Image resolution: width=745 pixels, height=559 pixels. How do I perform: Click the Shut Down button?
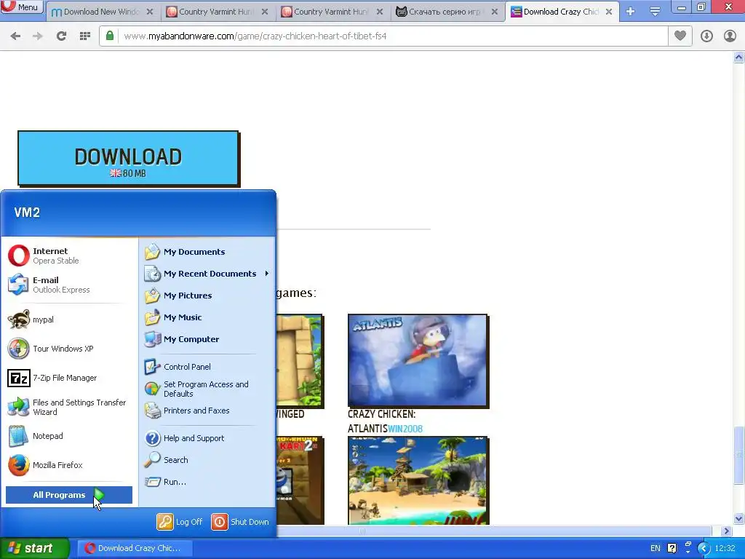(240, 522)
